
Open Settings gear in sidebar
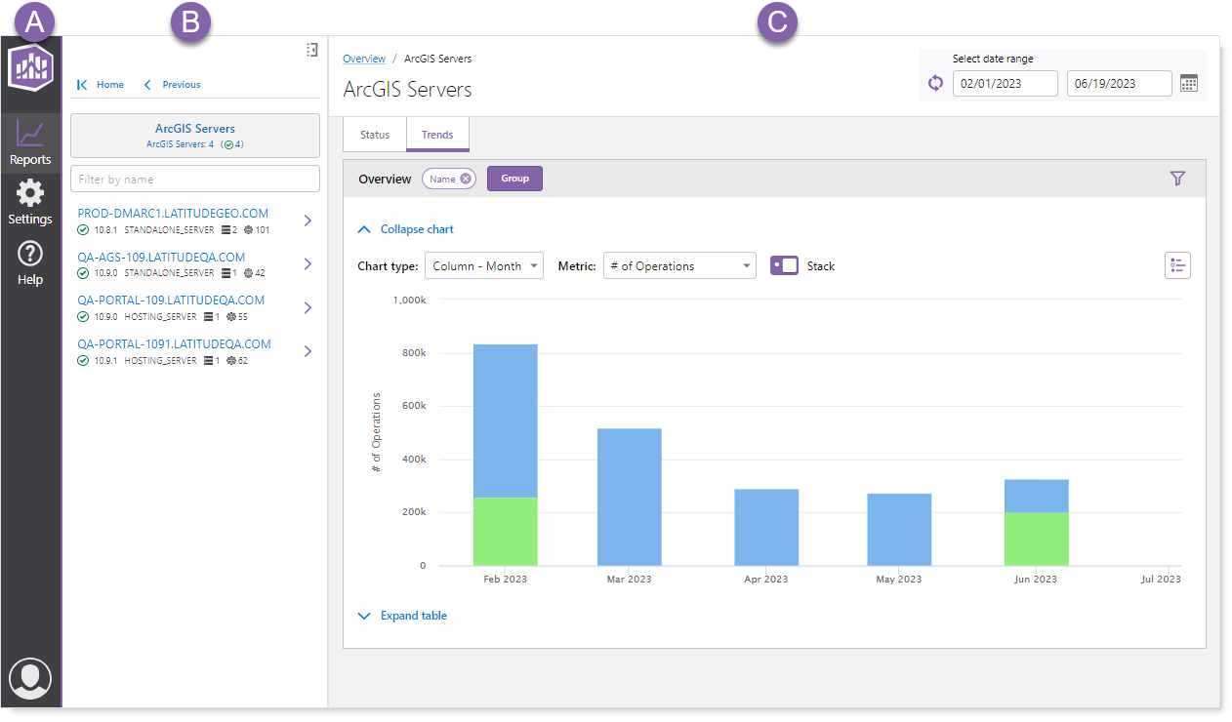pos(30,202)
